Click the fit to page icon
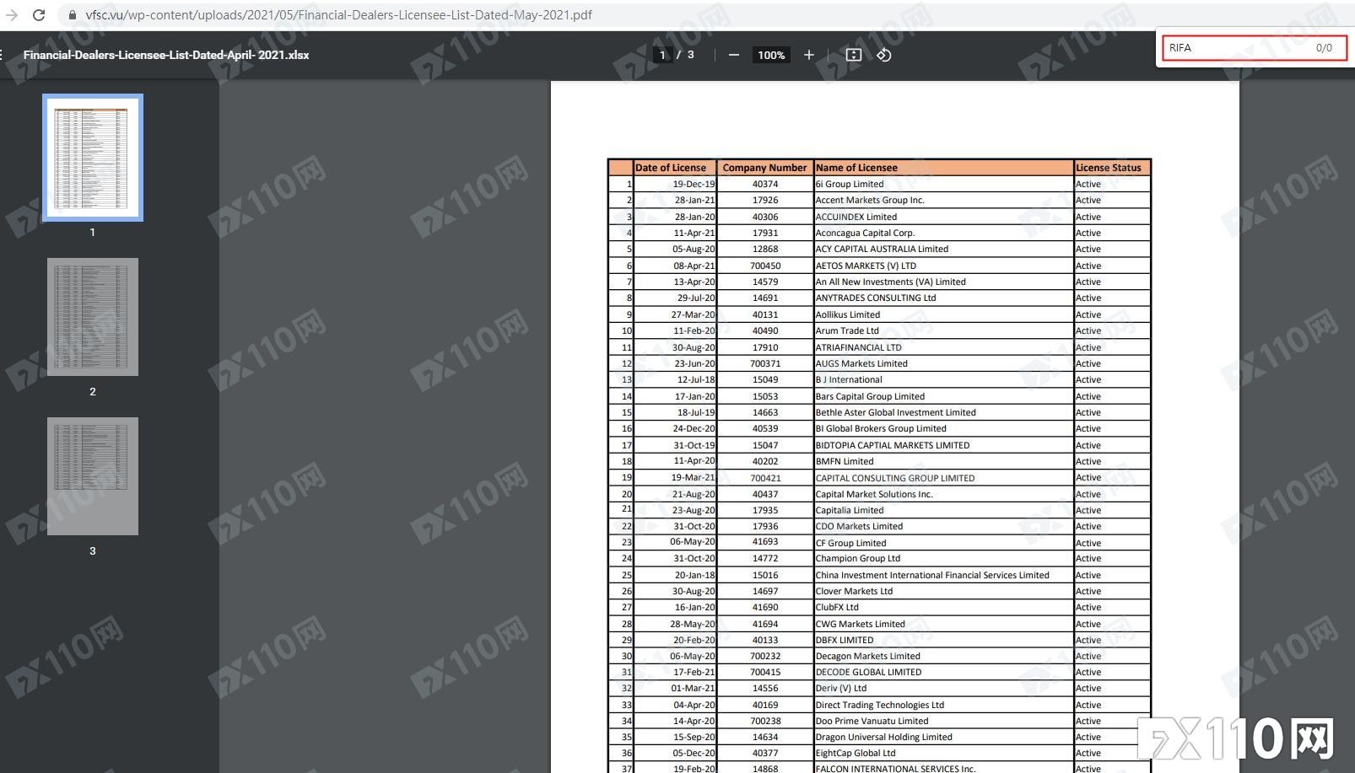Image resolution: width=1355 pixels, height=773 pixels. [x=853, y=55]
